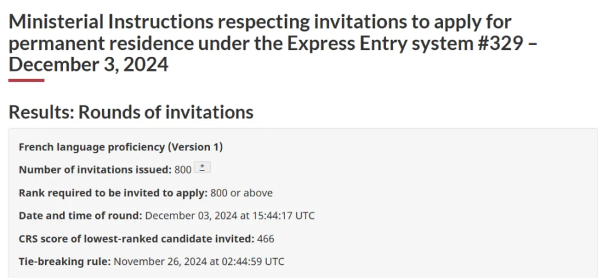Open the asterisk footnote beside 800 invitations
Screen dimensions: 608x278
tap(202, 168)
